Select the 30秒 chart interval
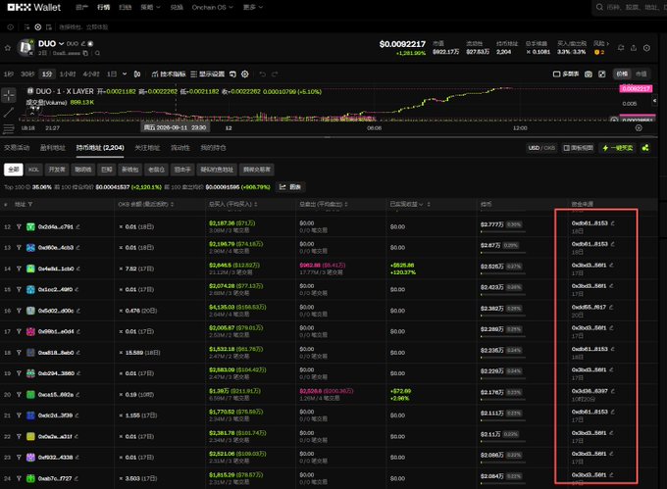 tap(27, 73)
